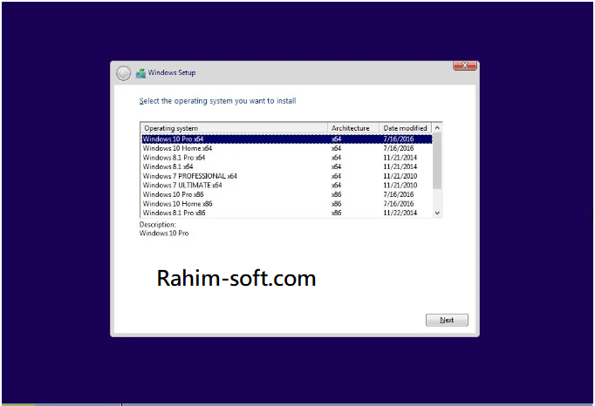Click the Date modified column header
Screen dimensions: 595x406
(x=406, y=128)
